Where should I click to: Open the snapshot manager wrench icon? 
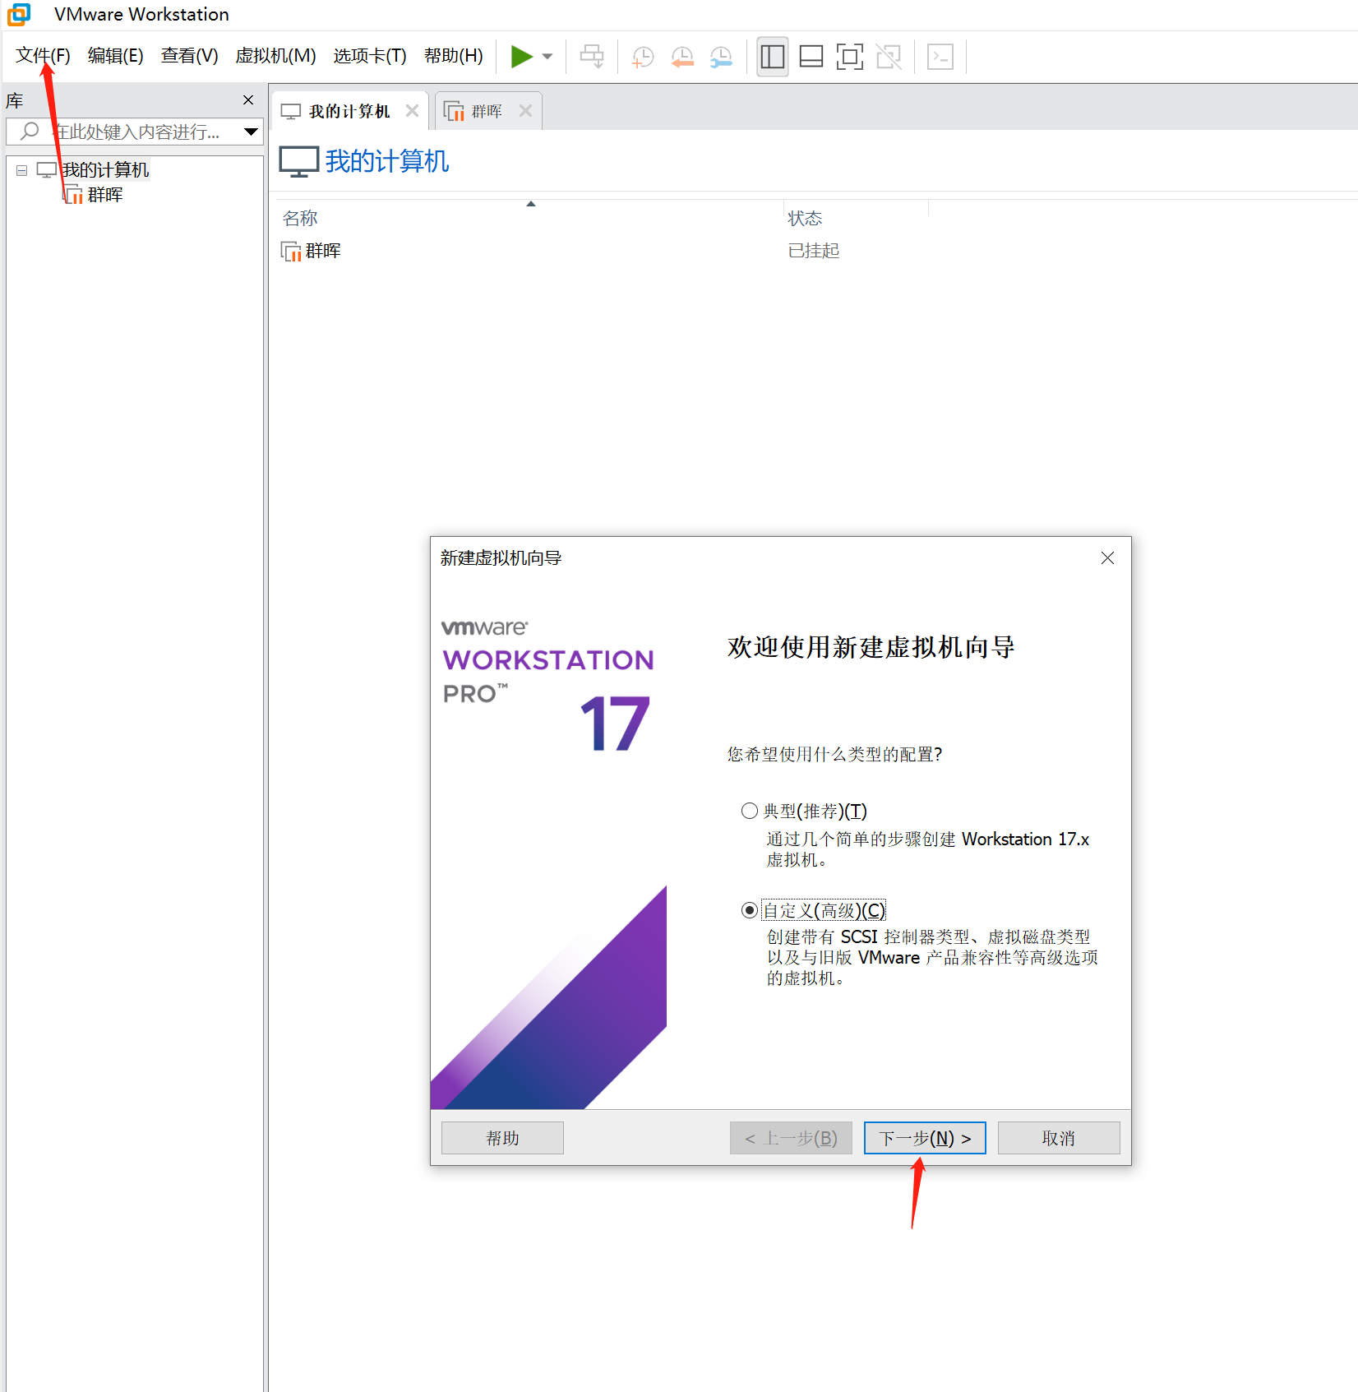coord(721,57)
